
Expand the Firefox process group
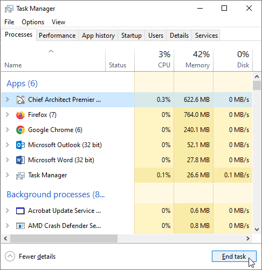coord(8,115)
